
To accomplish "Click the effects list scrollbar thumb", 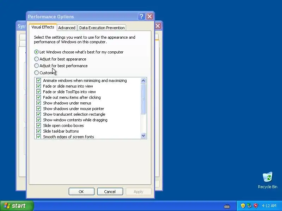I will click(x=143, y=99).
